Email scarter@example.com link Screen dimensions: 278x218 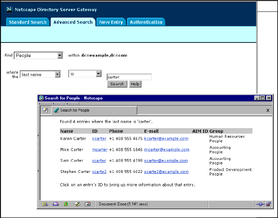(x=166, y=161)
